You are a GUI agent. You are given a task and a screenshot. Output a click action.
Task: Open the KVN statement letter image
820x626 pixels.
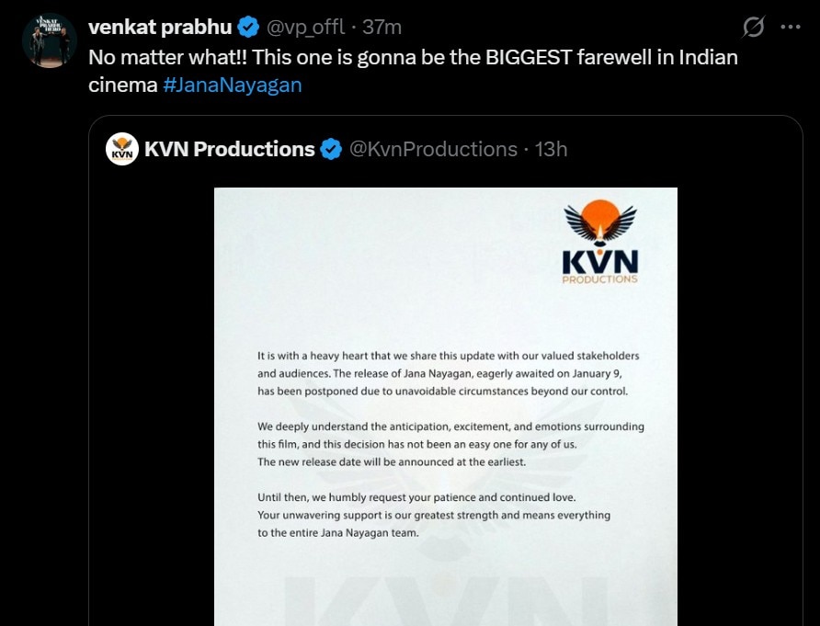(x=445, y=404)
